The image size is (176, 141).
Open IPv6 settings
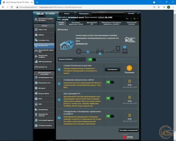point(44,99)
